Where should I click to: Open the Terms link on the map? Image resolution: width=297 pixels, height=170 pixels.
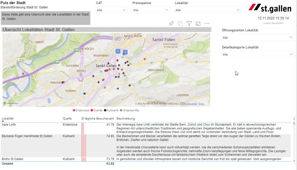point(201,104)
